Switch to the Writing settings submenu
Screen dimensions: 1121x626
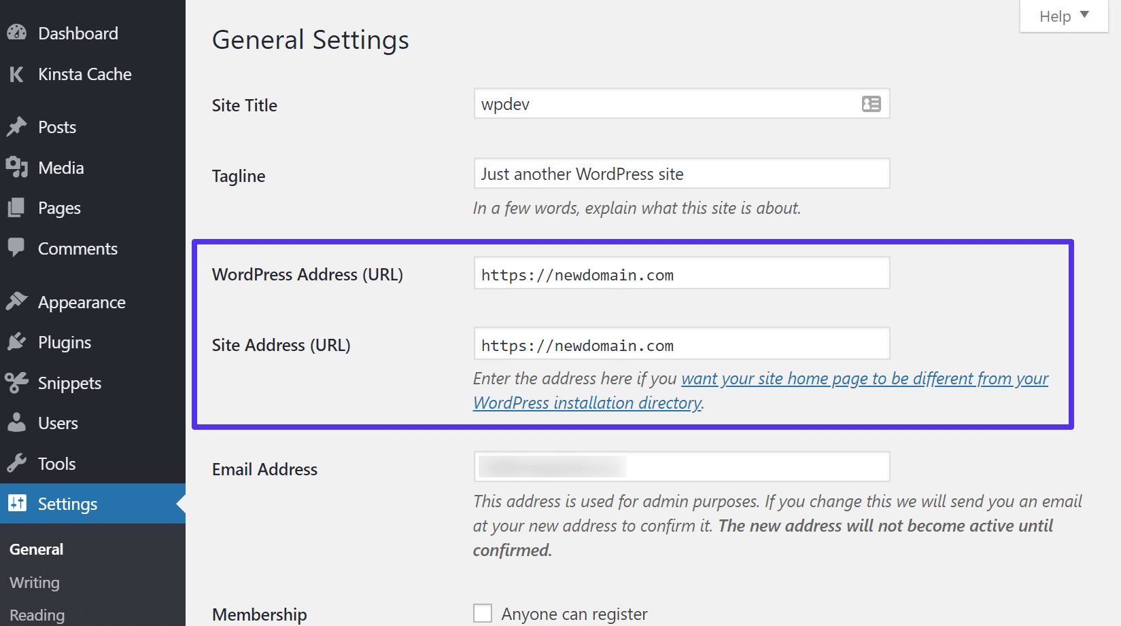[x=33, y=583]
